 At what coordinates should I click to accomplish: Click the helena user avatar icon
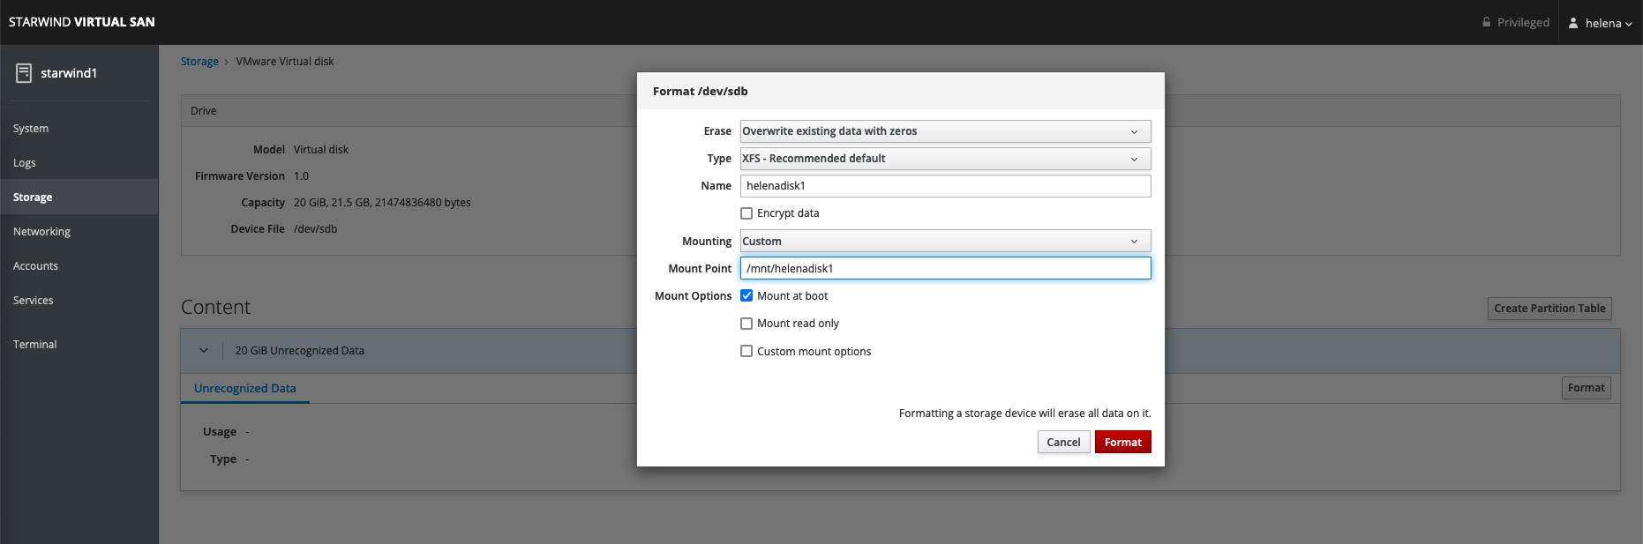point(1573,23)
